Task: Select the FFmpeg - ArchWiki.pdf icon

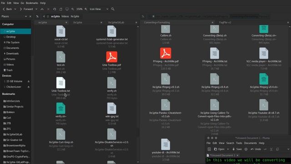Action: coord(166,53)
